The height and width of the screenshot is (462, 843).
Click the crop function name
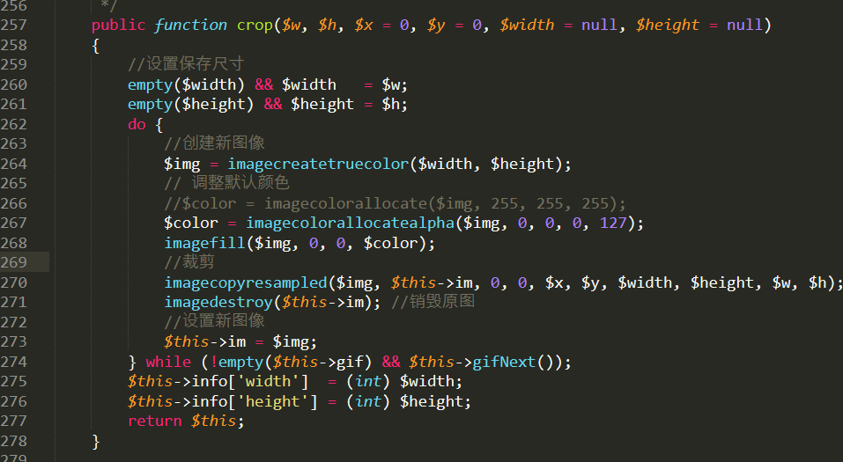[255, 25]
